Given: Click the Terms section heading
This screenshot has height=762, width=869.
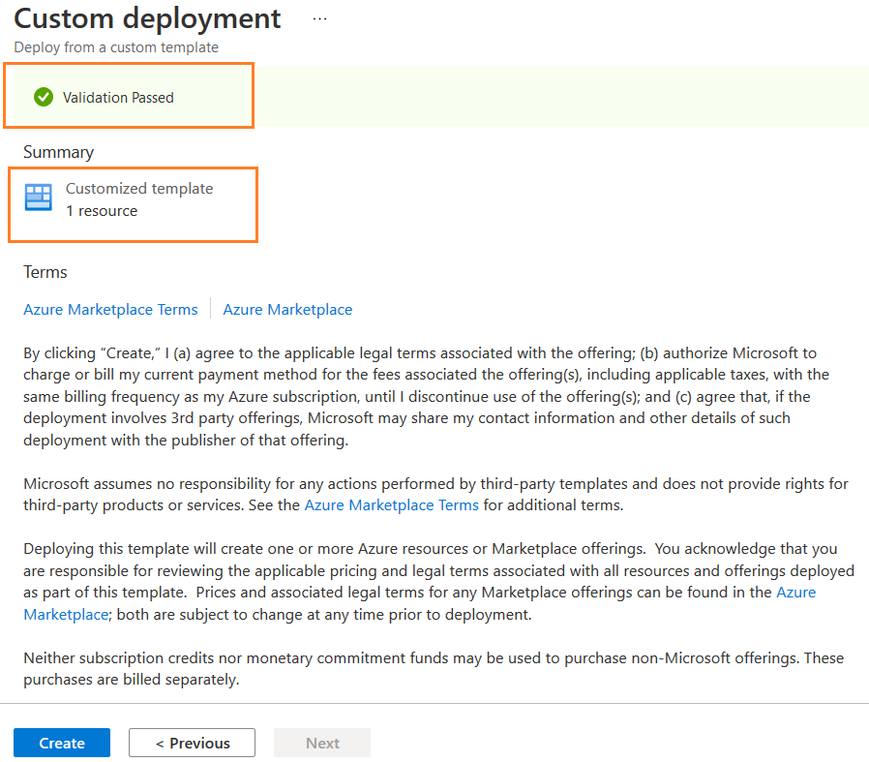Looking at the screenshot, I should point(45,272).
